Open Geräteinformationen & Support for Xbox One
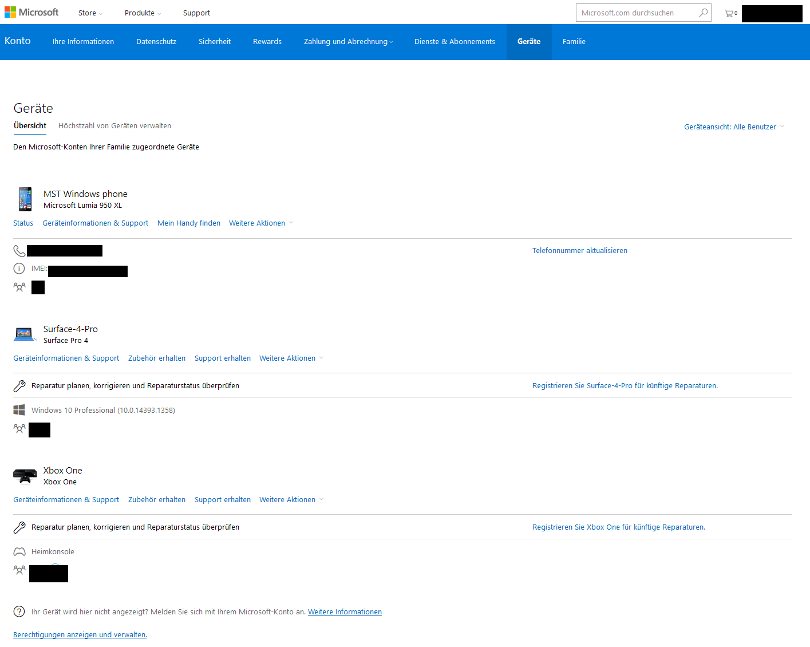The image size is (810, 647). pyautogui.click(x=66, y=500)
